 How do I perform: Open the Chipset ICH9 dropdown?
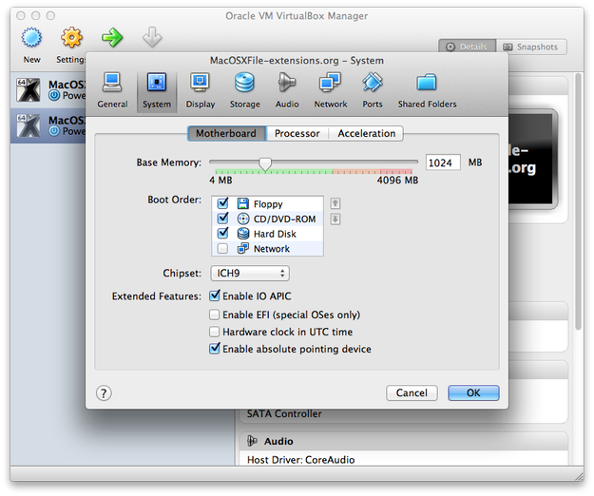click(250, 273)
